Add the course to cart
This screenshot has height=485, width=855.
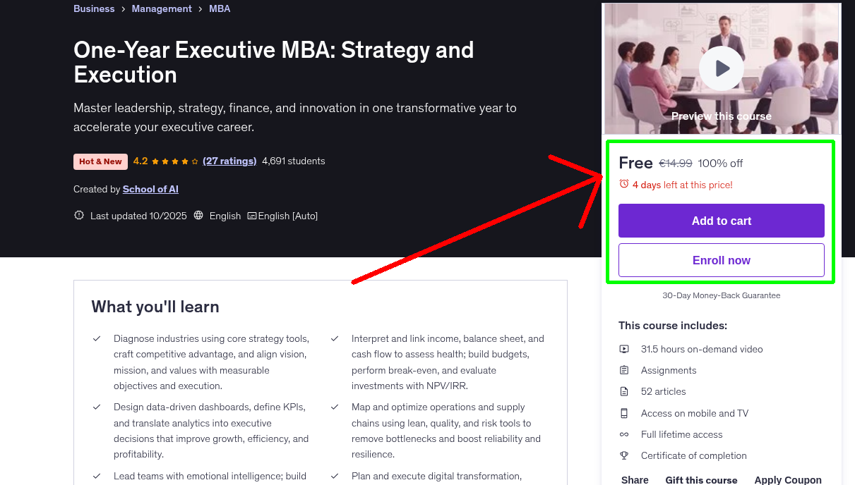coord(721,221)
